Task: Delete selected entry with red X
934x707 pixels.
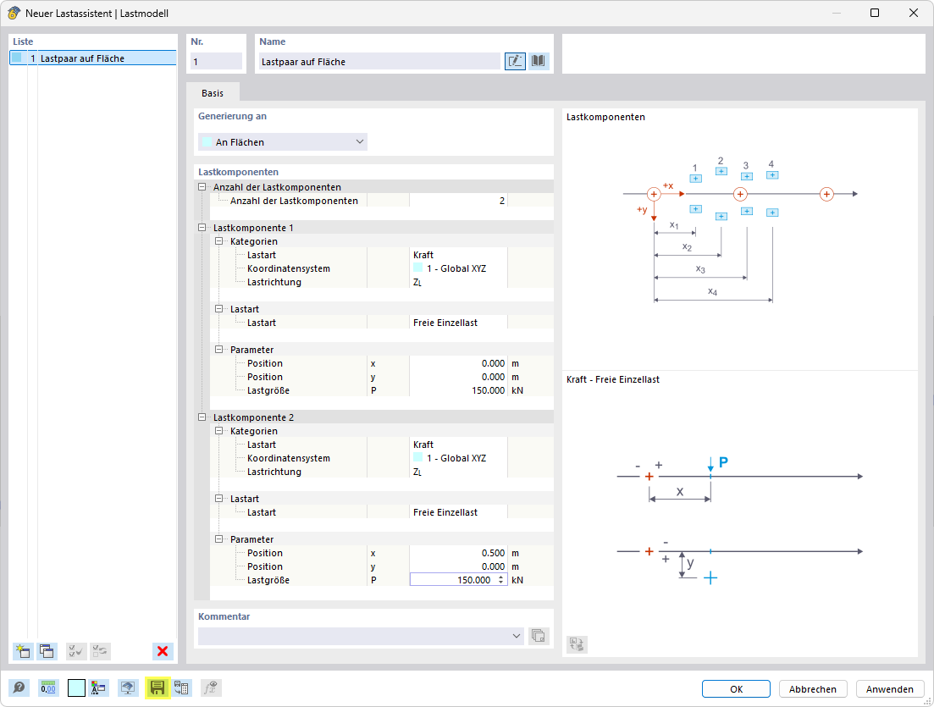Action: tap(162, 651)
